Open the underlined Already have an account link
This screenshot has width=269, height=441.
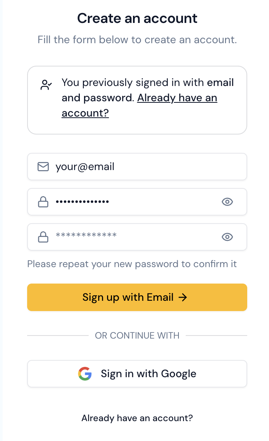(177, 98)
